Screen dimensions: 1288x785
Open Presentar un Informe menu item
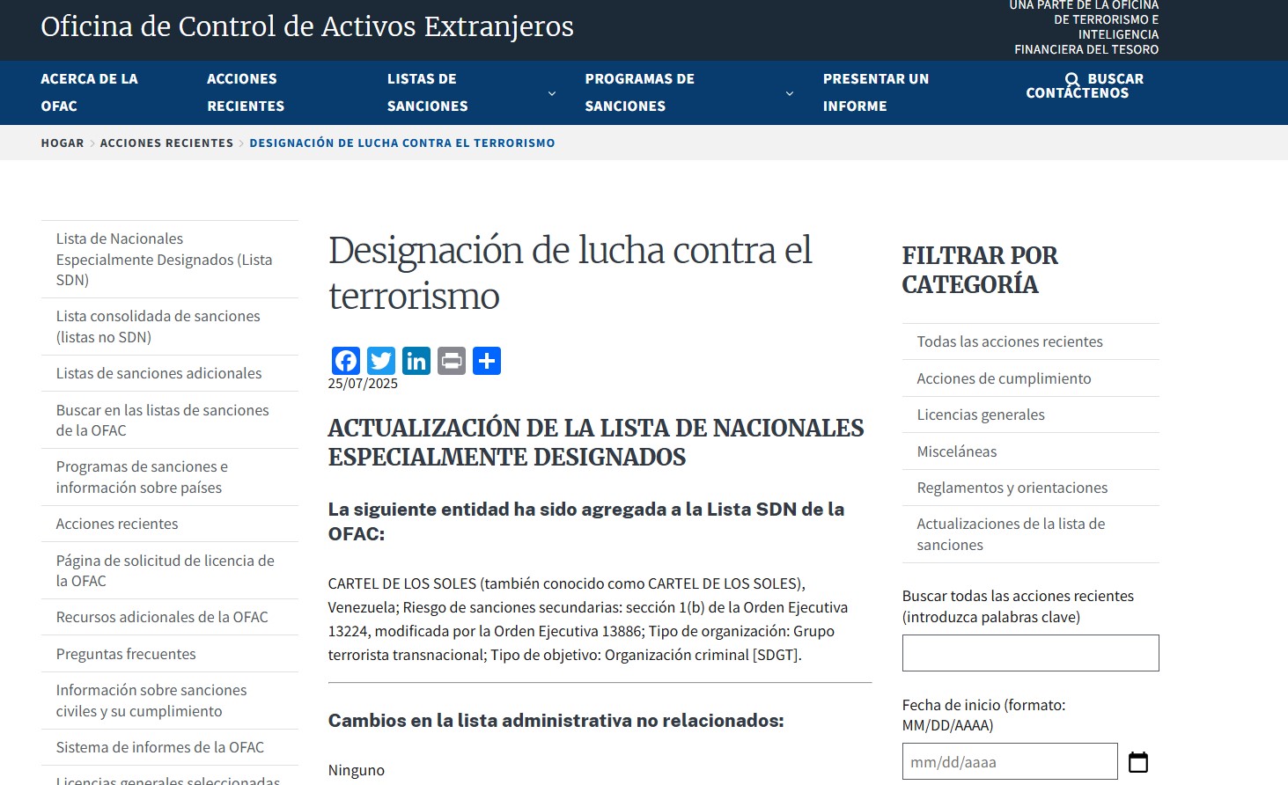tap(876, 92)
